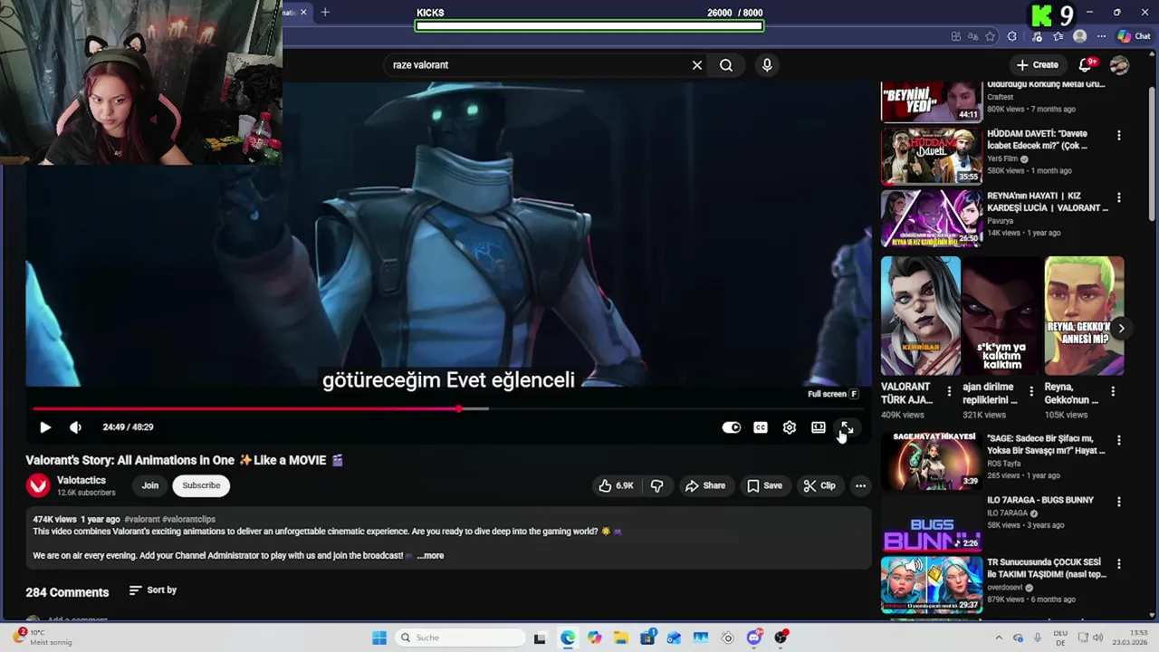Screen dimensions: 1159x652
Task: Open the YouTube account avatar menu
Action: click(1120, 65)
